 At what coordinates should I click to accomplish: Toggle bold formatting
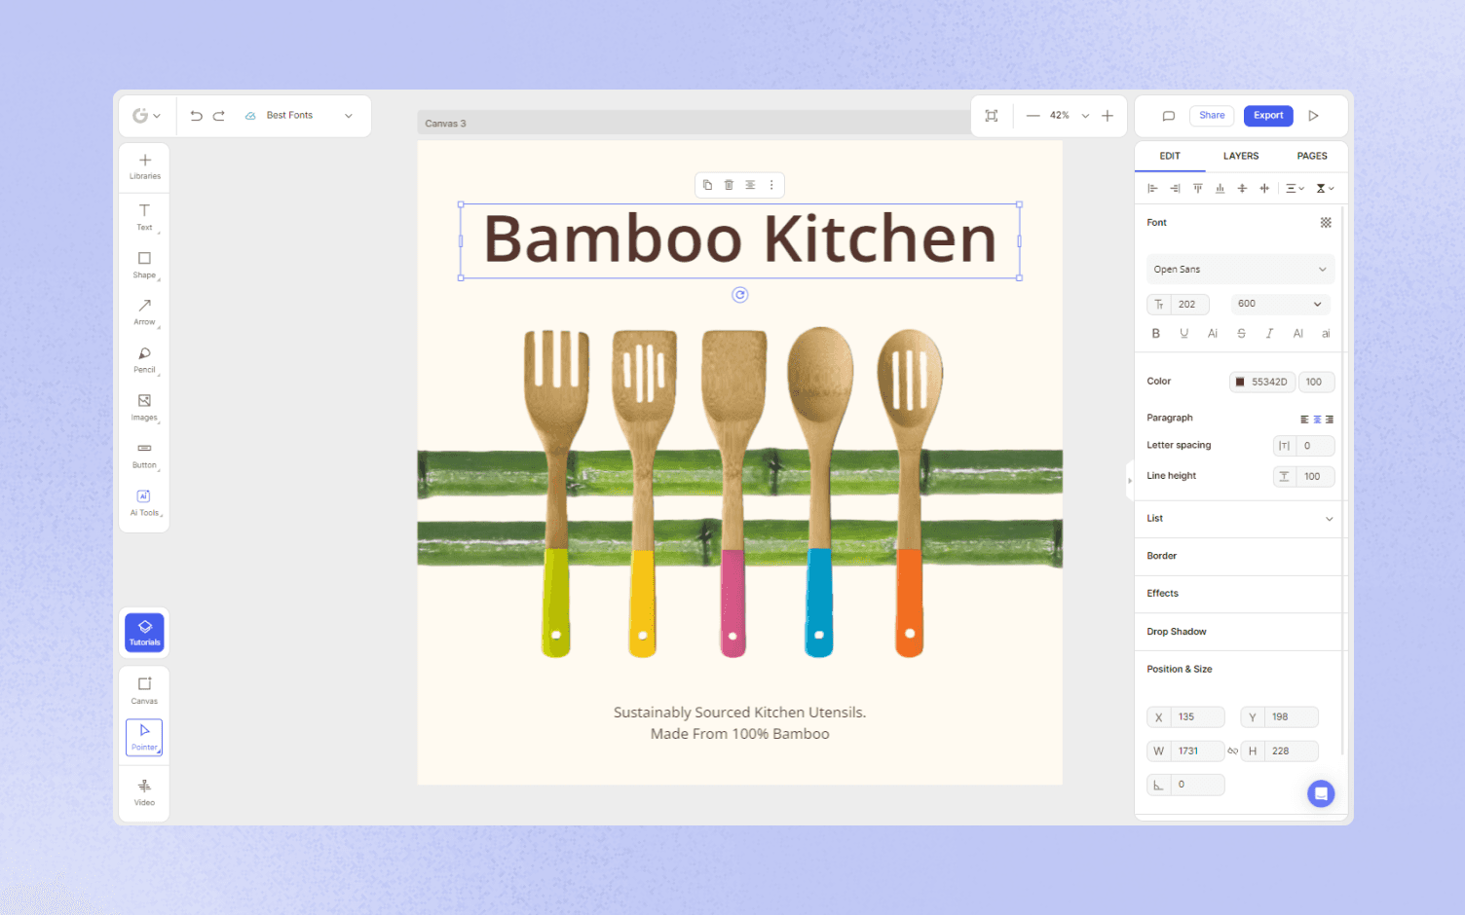click(1156, 334)
